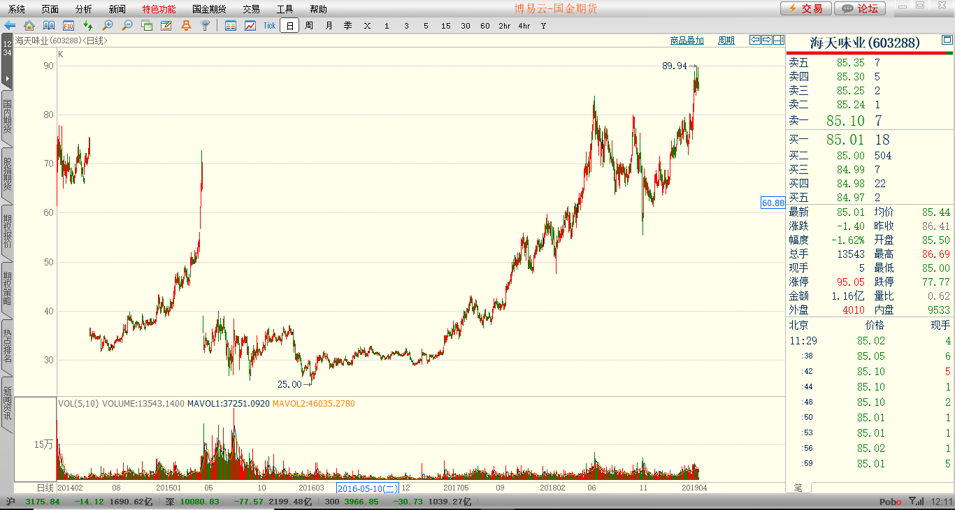Click the 2016-05-10 date marker on timeline
This screenshot has height=510, width=955.
(368, 488)
